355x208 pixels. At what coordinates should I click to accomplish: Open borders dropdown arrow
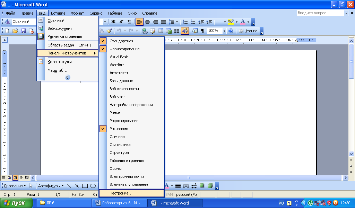[x=225, y=22]
